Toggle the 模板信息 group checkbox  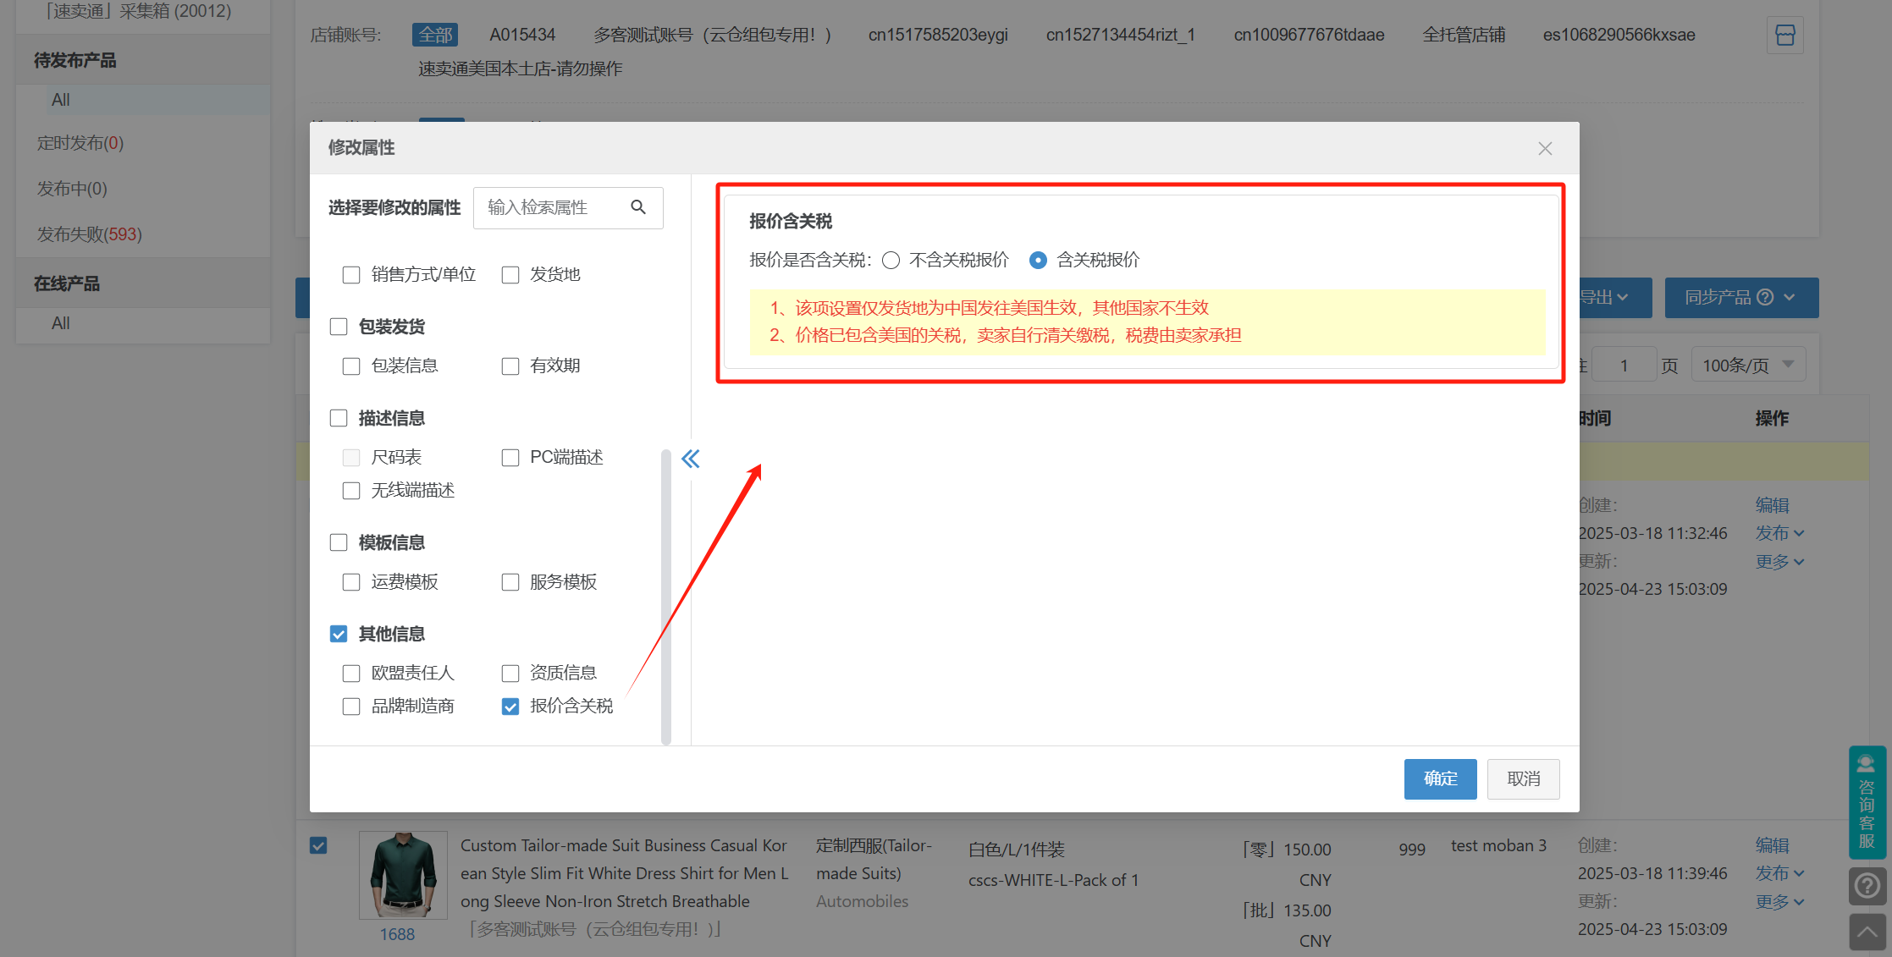click(339, 542)
